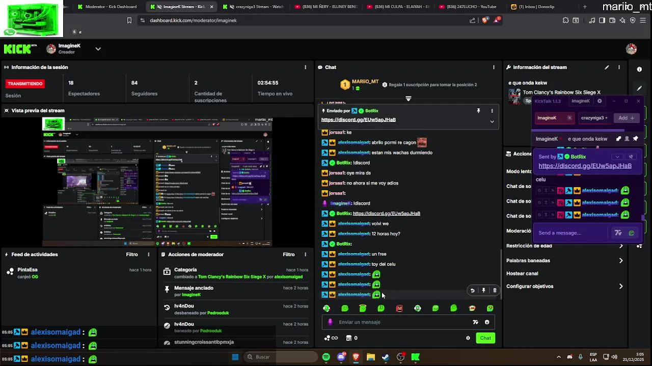The width and height of the screenshot is (652, 366).
Task: Open Spotify from the taskbar
Action: tap(326, 357)
